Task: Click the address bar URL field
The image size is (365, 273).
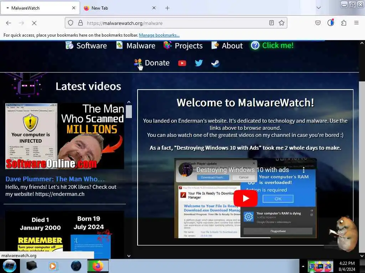Action: [x=176, y=23]
